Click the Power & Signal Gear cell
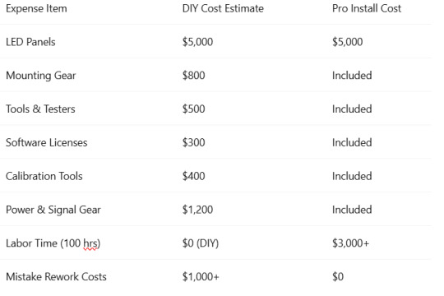The image size is (444, 296). click(x=53, y=210)
